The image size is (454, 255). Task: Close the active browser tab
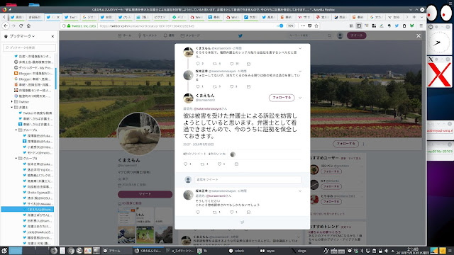58,17
